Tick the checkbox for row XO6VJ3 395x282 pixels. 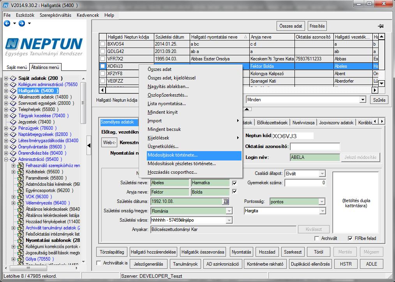[103, 66]
